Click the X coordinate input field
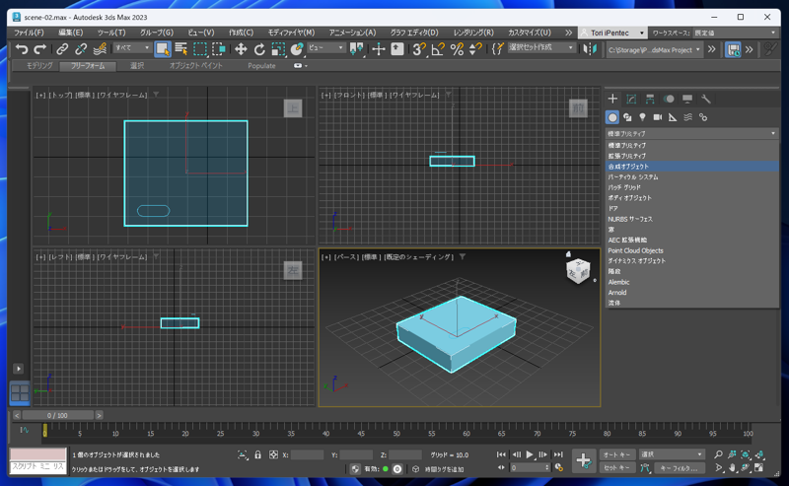Image resolution: width=789 pixels, height=486 pixels. (x=307, y=454)
